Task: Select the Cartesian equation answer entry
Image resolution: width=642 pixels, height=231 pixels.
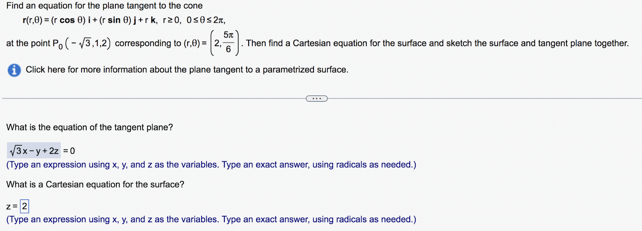Action: (x=24, y=206)
